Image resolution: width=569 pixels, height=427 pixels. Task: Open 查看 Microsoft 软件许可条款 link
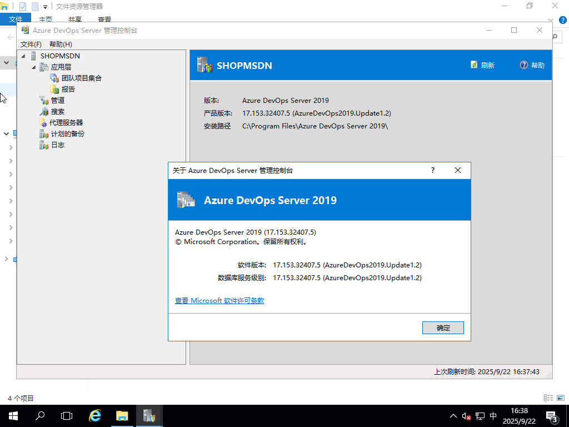(x=219, y=301)
